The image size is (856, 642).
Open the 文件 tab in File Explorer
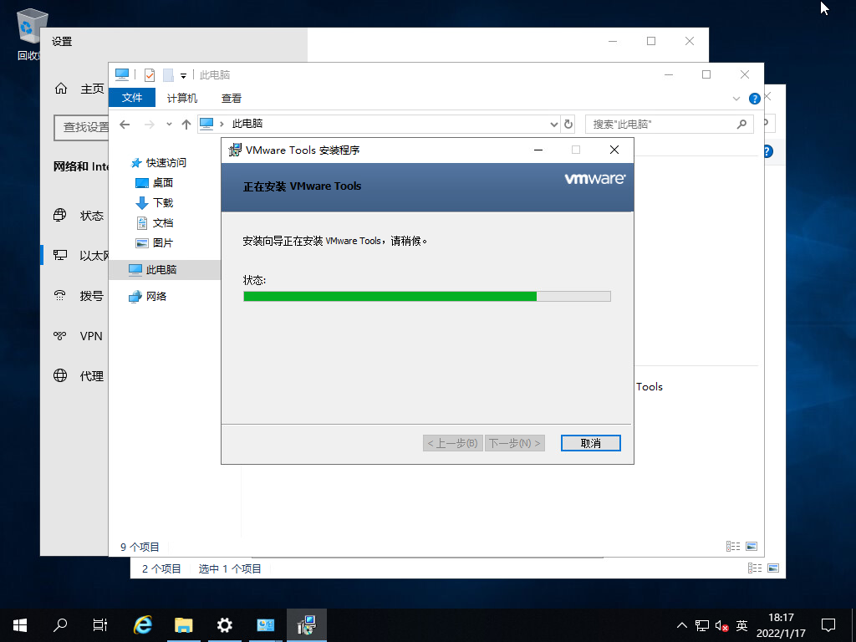click(x=132, y=98)
